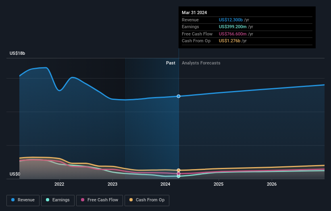Click the Revenue row label in tooltip

pyautogui.click(x=190, y=20)
